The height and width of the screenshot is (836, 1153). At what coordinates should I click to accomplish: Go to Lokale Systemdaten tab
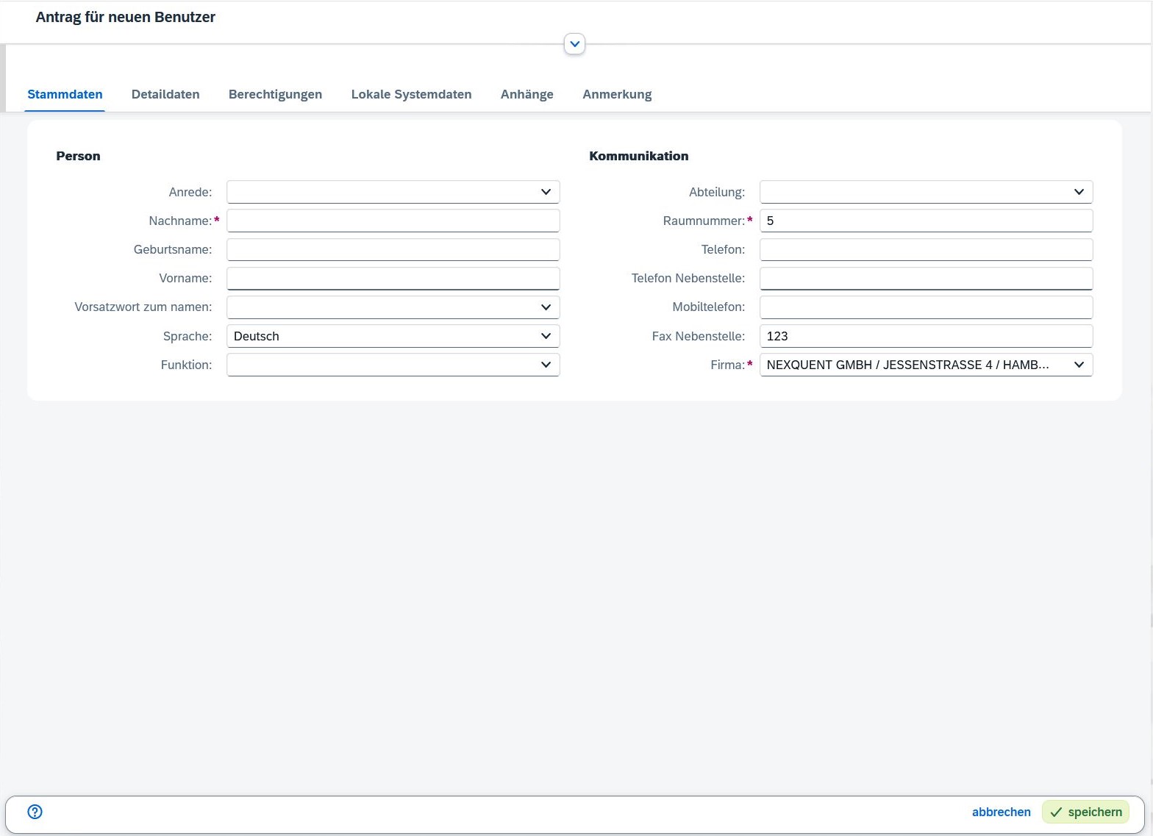(x=411, y=94)
